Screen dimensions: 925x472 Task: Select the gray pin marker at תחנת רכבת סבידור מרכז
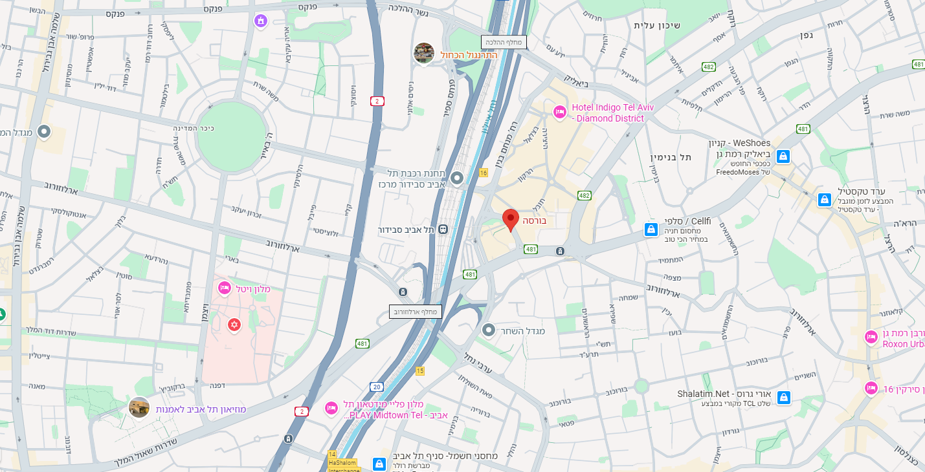tap(457, 178)
